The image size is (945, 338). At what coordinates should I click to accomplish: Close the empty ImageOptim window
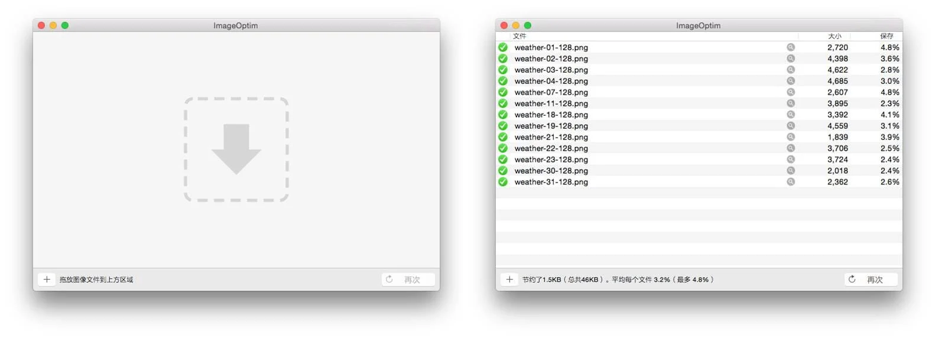[x=41, y=25]
